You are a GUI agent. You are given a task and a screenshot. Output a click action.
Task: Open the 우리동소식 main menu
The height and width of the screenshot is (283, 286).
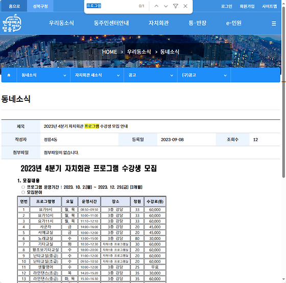coord(61,23)
